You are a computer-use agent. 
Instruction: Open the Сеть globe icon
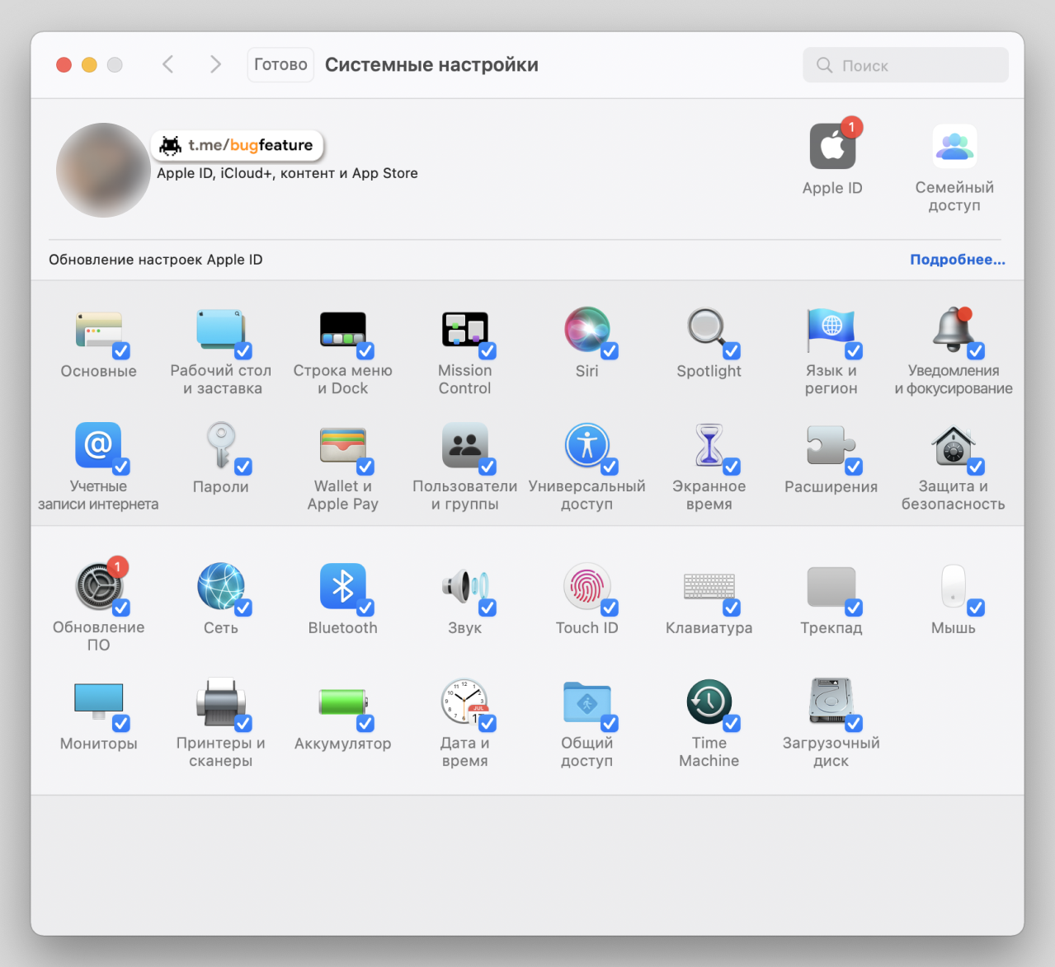(x=220, y=586)
